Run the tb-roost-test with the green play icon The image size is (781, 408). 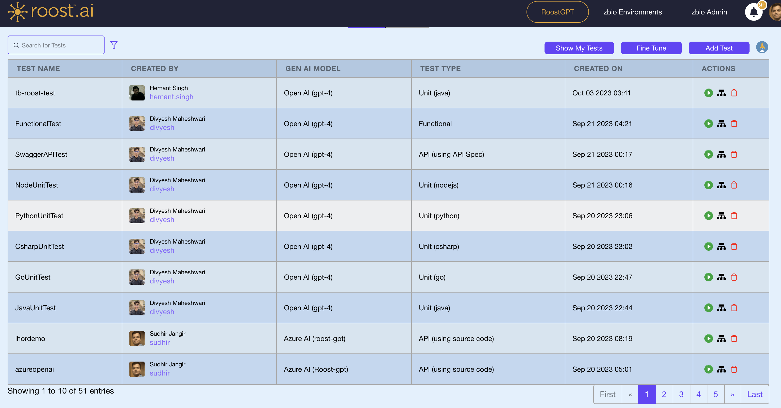pyautogui.click(x=708, y=93)
